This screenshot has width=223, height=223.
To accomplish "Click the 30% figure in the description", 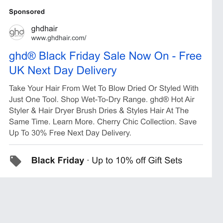I will (x=39, y=133).
